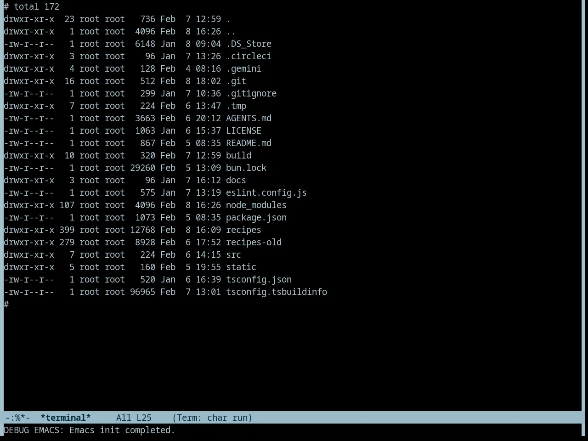Click the 'total 172' header line
This screenshot has width=588, height=441.
(x=32, y=7)
